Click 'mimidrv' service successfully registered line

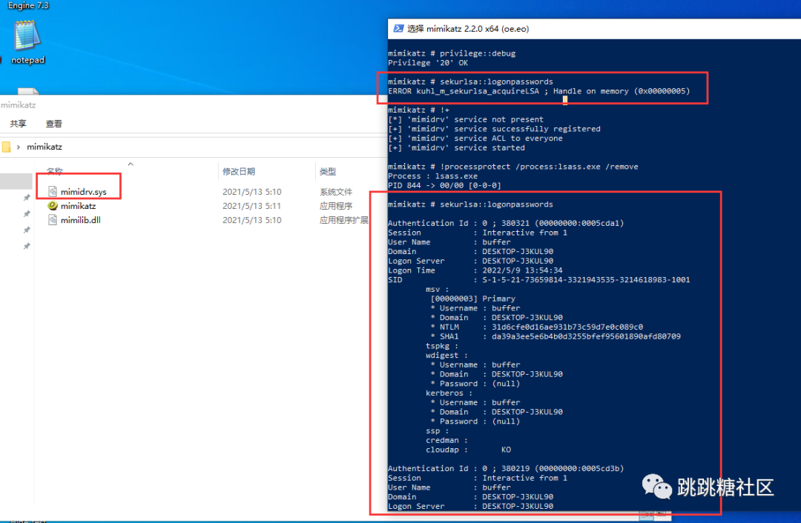[x=494, y=129]
